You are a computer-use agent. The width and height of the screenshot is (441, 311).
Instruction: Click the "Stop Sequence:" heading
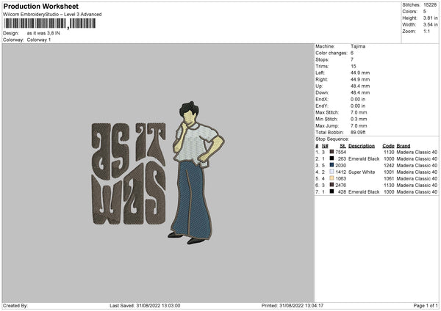[332, 139]
